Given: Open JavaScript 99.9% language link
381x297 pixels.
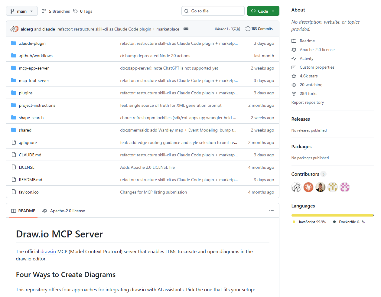Looking at the screenshot, I should coord(309,222).
